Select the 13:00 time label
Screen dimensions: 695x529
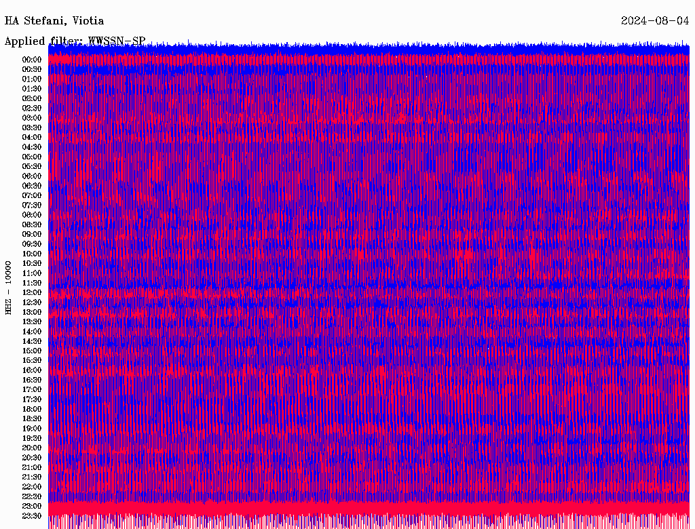(x=32, y=312)
